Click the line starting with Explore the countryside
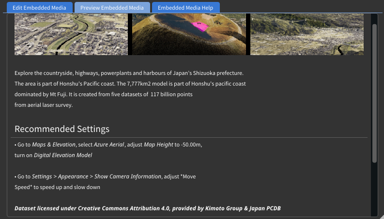The height and width of the screenshot is (219, 384). tap(129, 73)
